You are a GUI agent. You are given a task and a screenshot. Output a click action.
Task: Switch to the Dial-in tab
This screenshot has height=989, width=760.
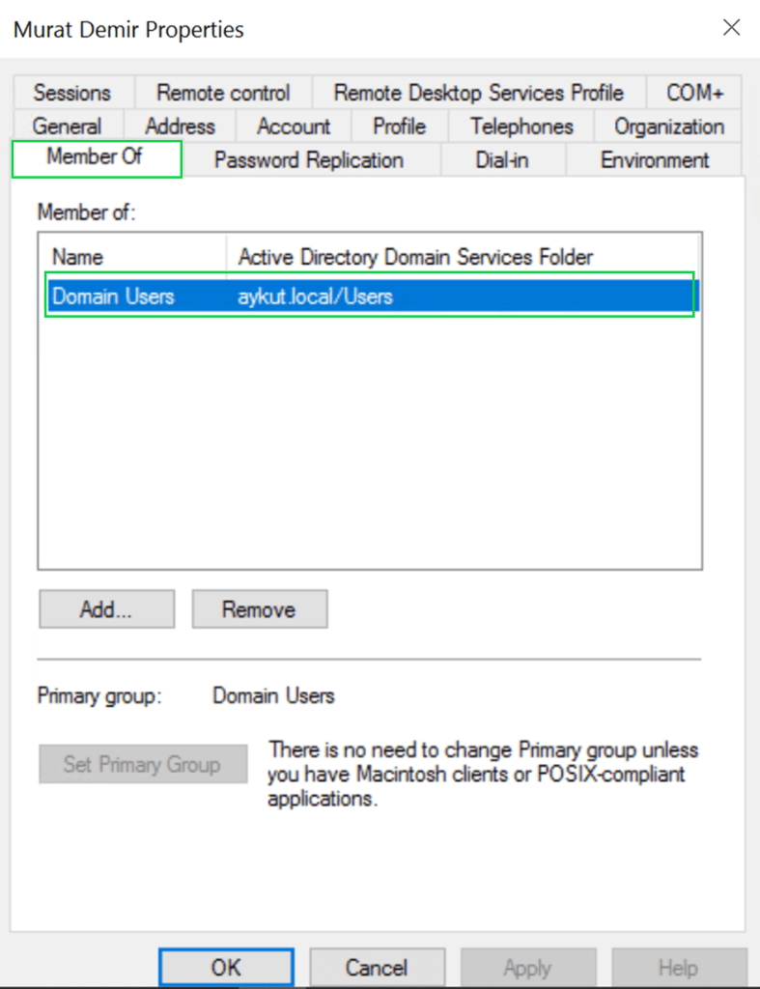click(501, 160)
